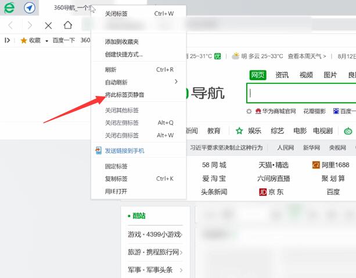This screenshot has width=356, height=278.
Task: Open 查看本周天气 link
Action: coord(307,56)
